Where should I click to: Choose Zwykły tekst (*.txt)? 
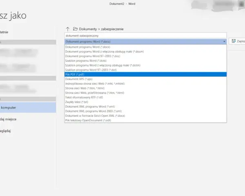[145, 102]
